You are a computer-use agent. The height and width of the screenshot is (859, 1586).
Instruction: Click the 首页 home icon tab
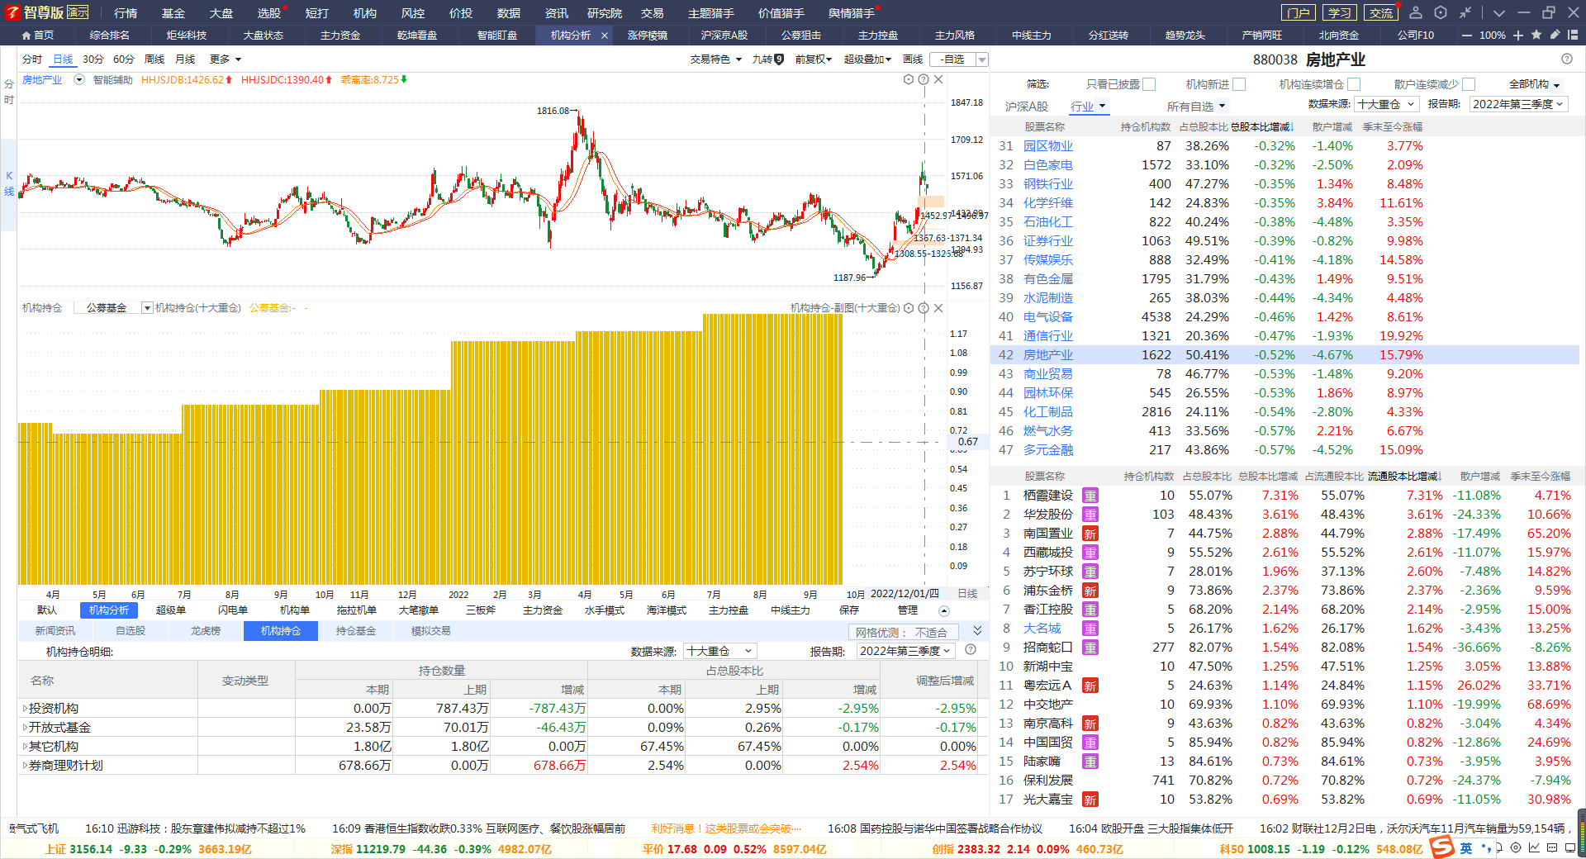click(x=38, y=36)
